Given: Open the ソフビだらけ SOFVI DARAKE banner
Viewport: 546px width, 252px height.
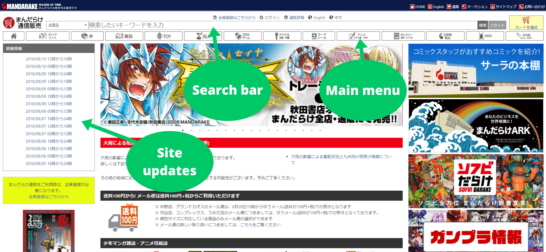Looking at the screenshot, I should (x=476, y=181).
